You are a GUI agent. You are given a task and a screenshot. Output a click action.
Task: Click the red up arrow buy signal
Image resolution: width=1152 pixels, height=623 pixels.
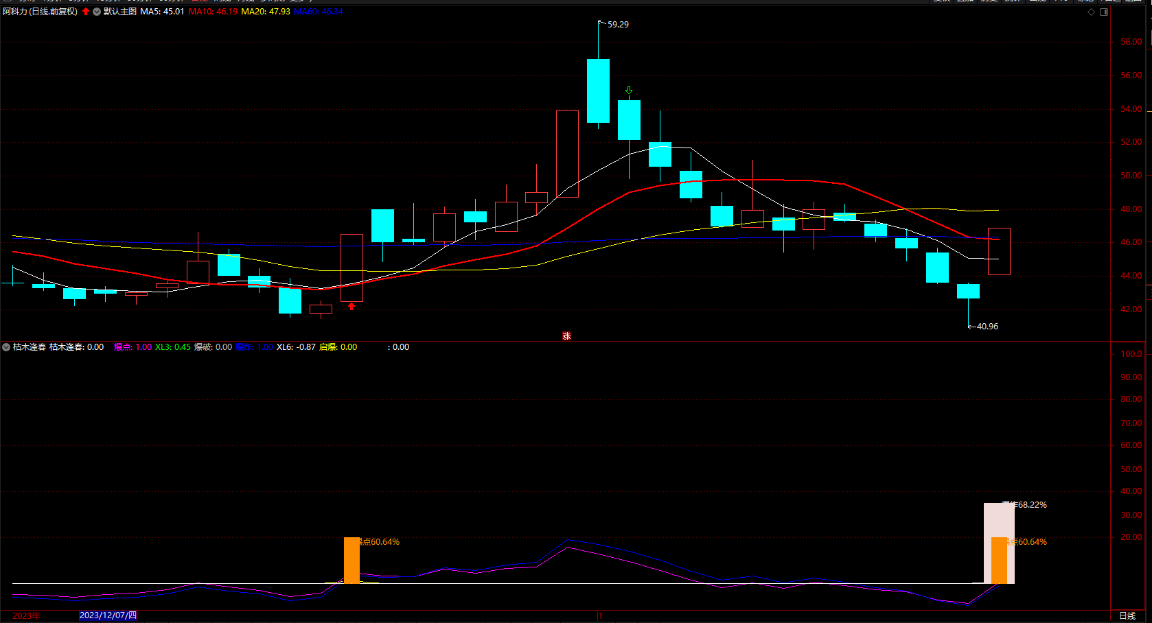[x=352, y=307]
